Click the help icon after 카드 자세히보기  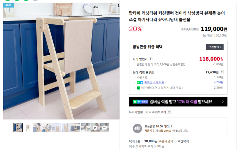(x=168, y=112)
